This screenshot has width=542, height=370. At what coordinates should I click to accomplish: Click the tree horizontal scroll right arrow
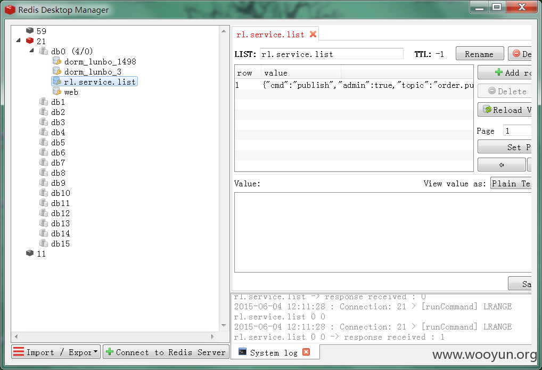[x=212, y=336]
